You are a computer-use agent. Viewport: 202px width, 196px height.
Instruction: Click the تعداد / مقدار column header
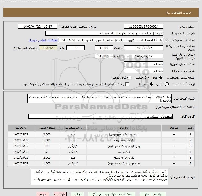click(x=47, y=128)
